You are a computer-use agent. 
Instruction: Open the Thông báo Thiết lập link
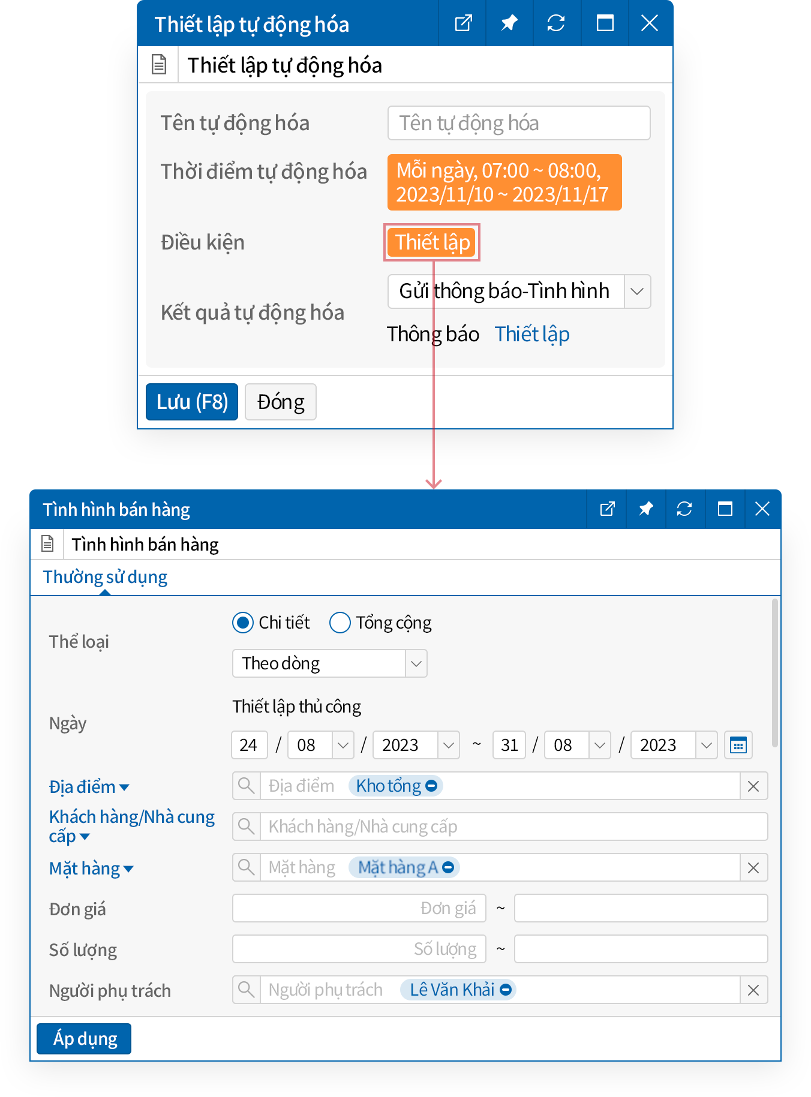[x=531, y=334]
